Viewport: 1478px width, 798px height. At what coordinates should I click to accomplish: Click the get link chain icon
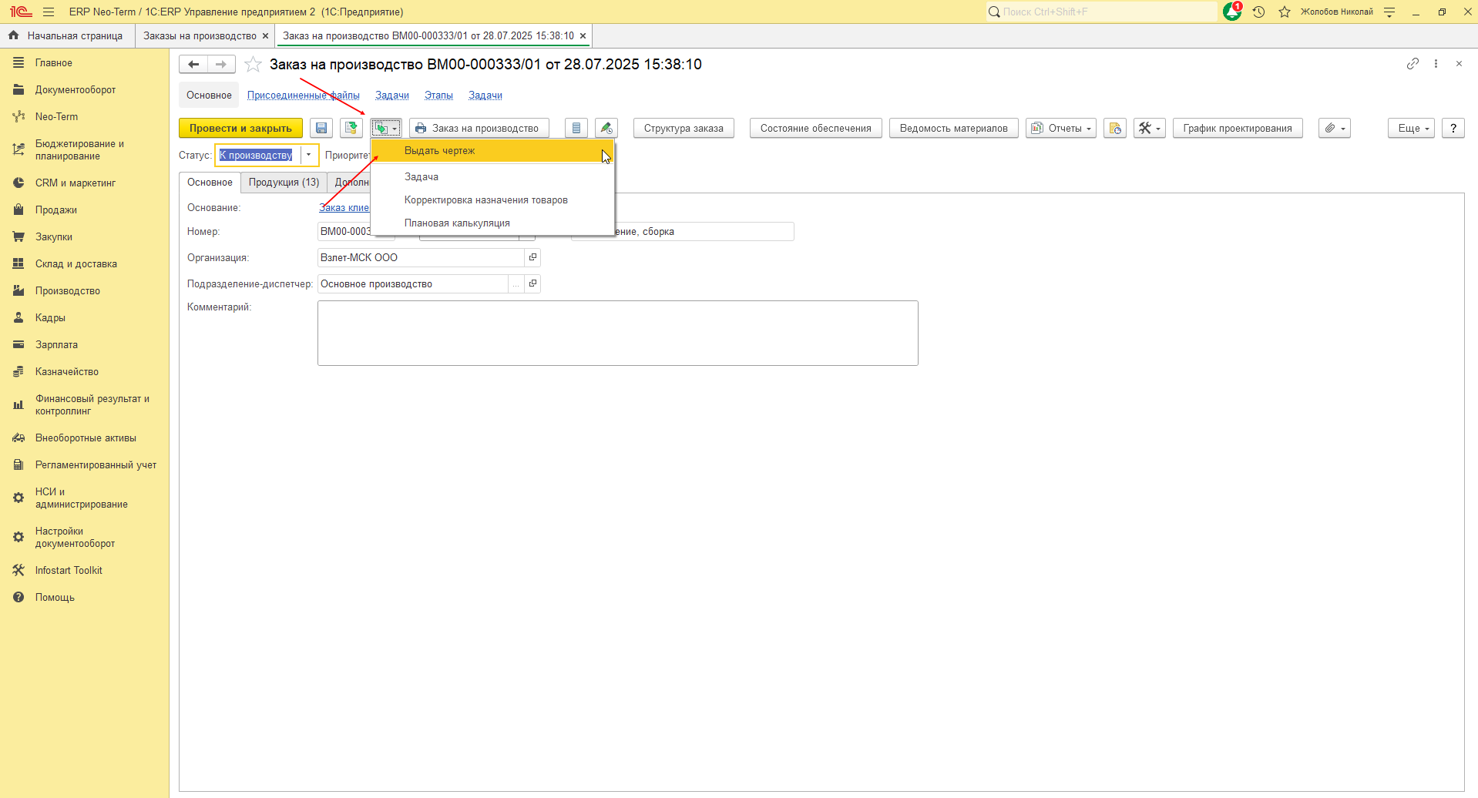click(1412, 64)
